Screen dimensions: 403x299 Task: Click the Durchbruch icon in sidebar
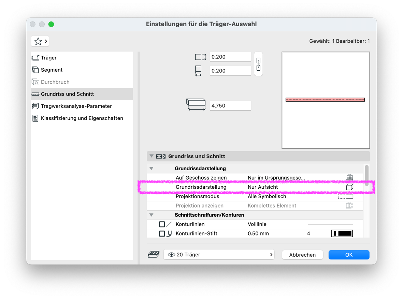coord(35,82)
